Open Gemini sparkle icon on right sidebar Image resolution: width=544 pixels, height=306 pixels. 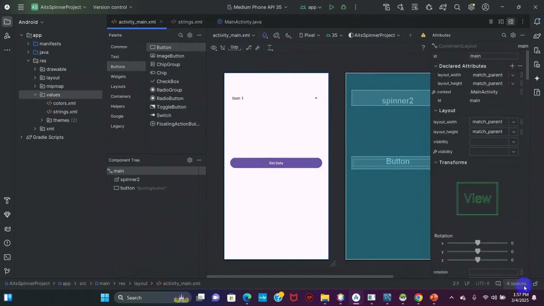[537, 79]
